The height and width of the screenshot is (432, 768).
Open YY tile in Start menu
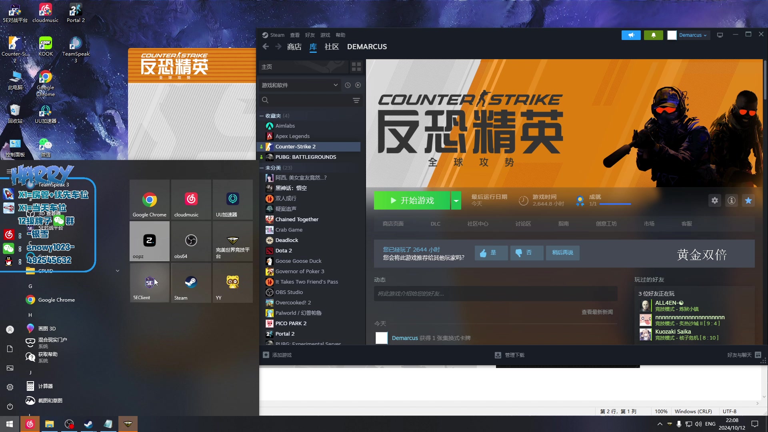[233, 283]
